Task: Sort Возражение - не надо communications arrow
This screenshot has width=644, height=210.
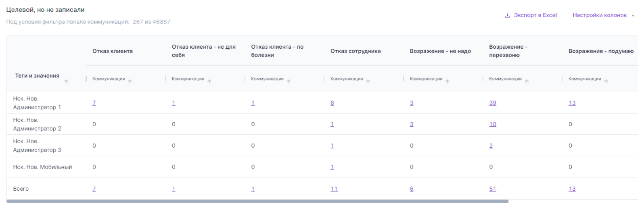Action: click(x=447, y=82)
